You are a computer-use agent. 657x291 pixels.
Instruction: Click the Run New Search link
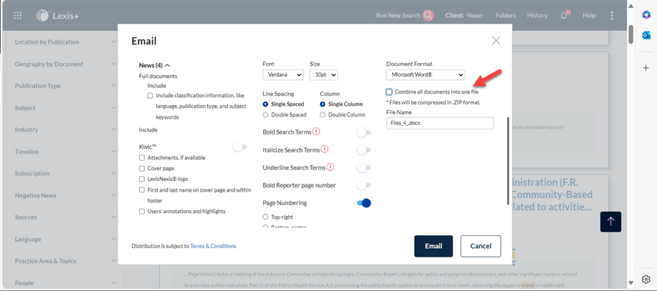pos(398,16)
